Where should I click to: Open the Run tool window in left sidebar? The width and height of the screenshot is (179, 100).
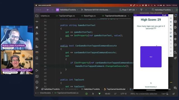[x=37, y=70]
